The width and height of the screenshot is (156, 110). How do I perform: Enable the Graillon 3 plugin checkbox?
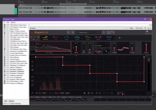[5, 31]
